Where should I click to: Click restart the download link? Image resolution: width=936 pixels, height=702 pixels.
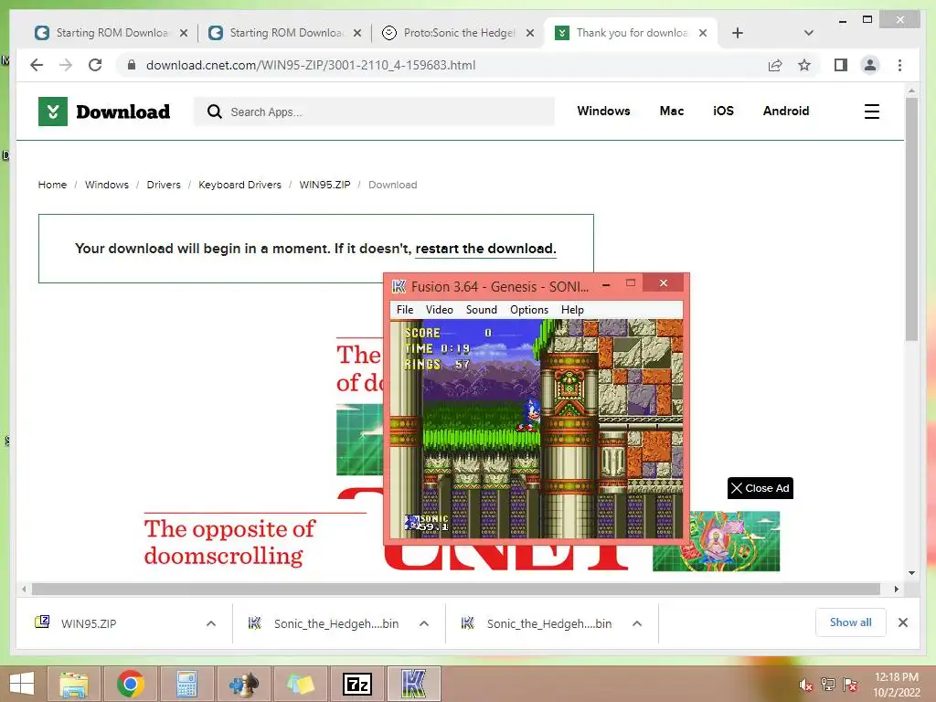coord(485,249)
